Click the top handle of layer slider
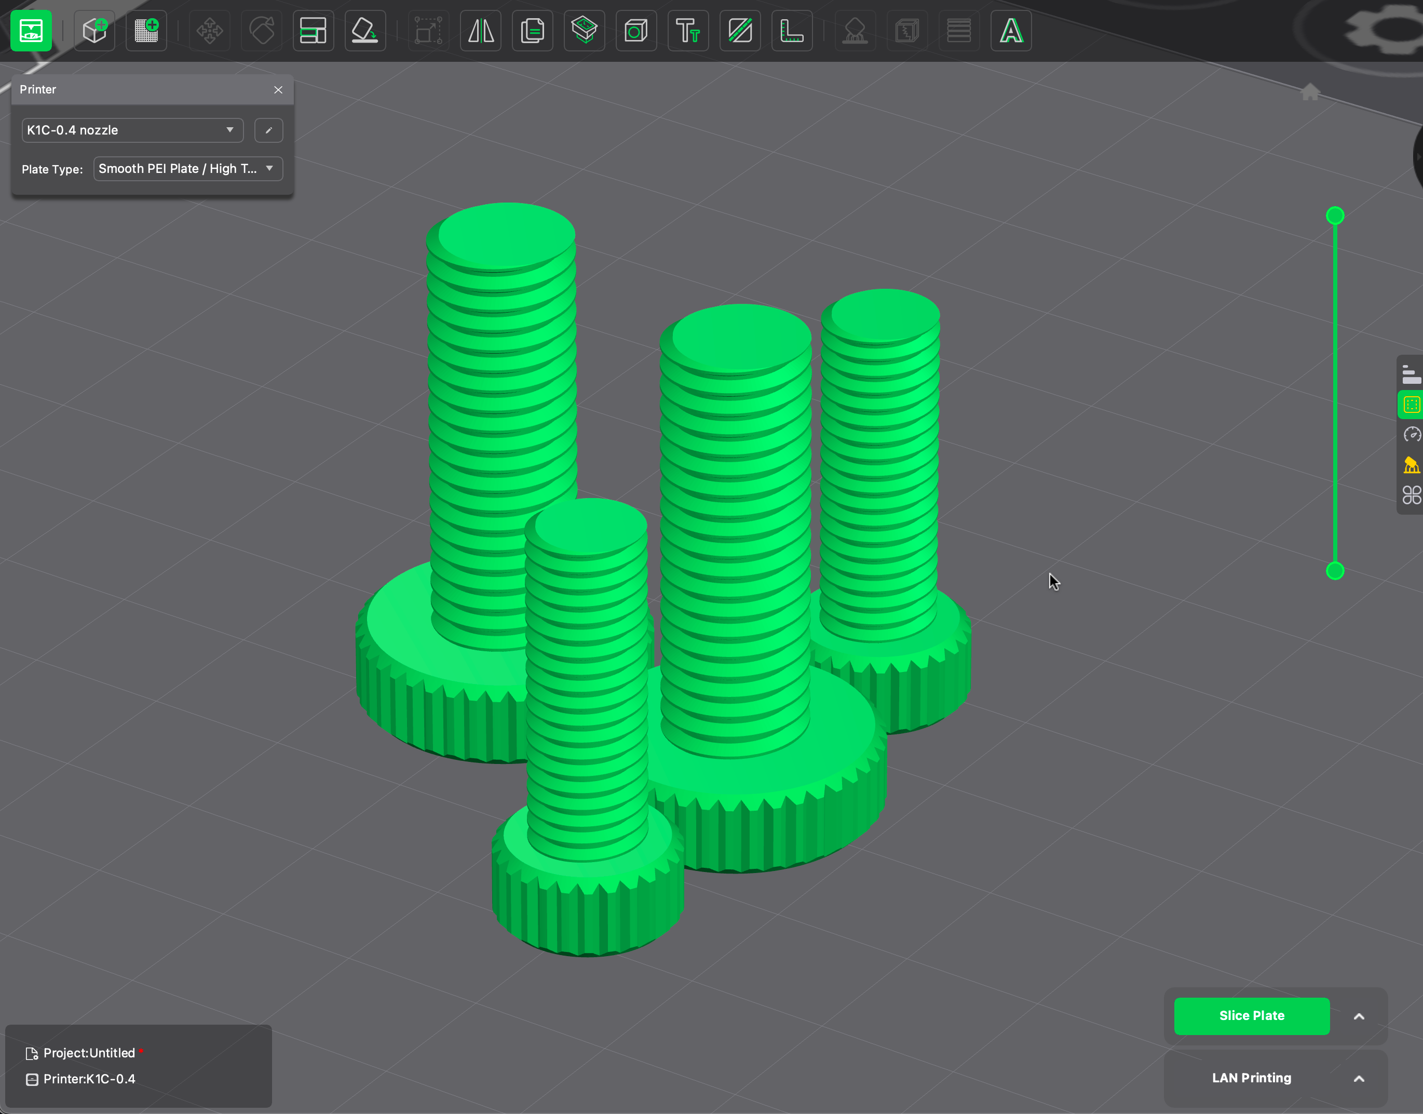The image size is (1423, 1114). [x=1335, y=215]
